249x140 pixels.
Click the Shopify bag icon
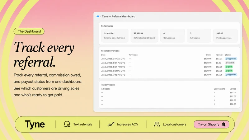223,124
